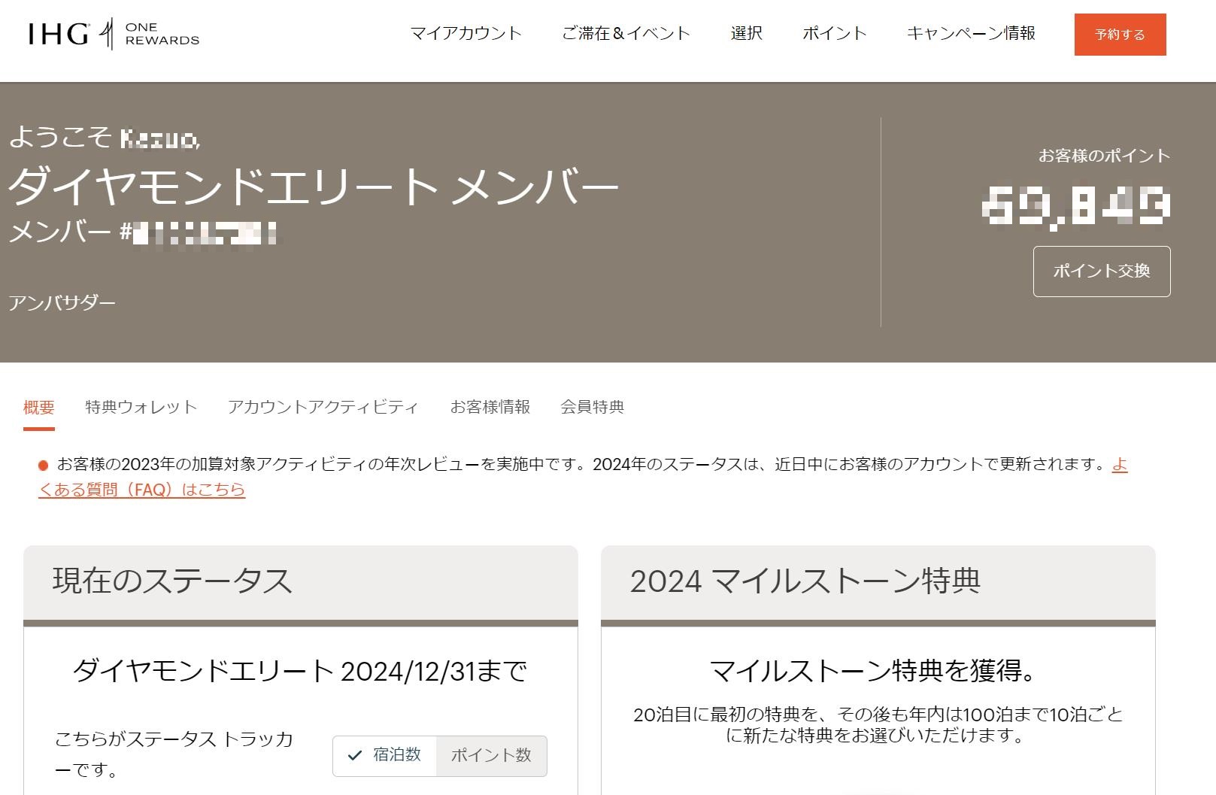Screen dimensions: 1216x795
Task: Select the 宿泊数 tracker toggle
Action: pyautogui.click(x=385, y=755)
